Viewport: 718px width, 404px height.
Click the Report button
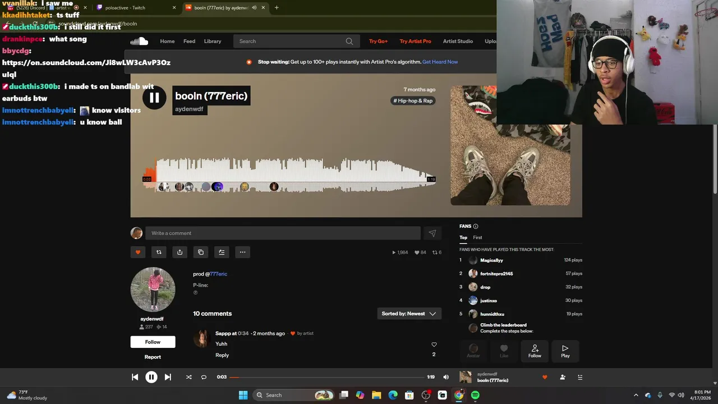tap(153, 357)
